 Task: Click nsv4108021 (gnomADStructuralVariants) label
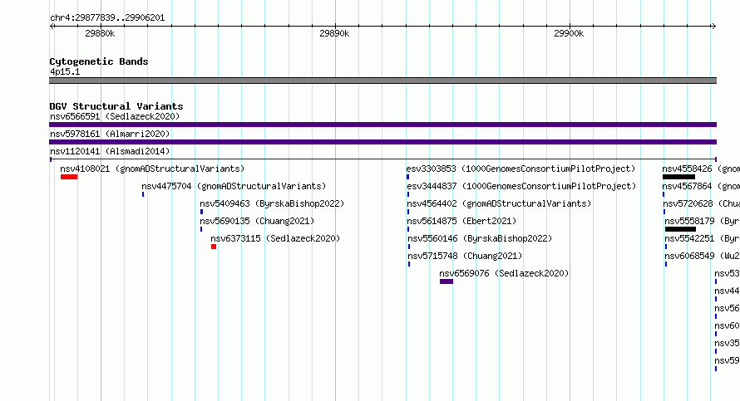pos(152,169)
